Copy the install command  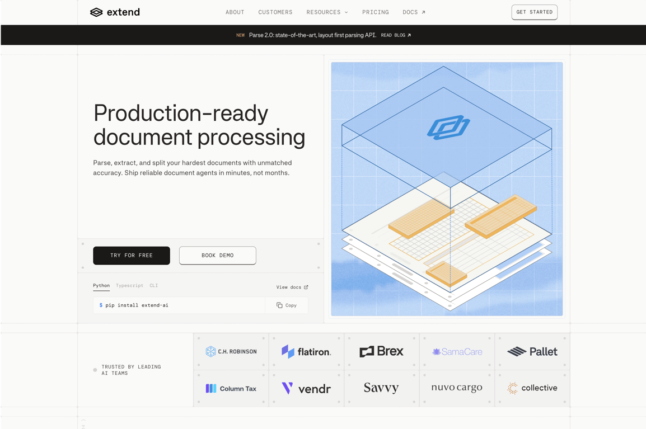pyautogui.click(x=287, y=305)
